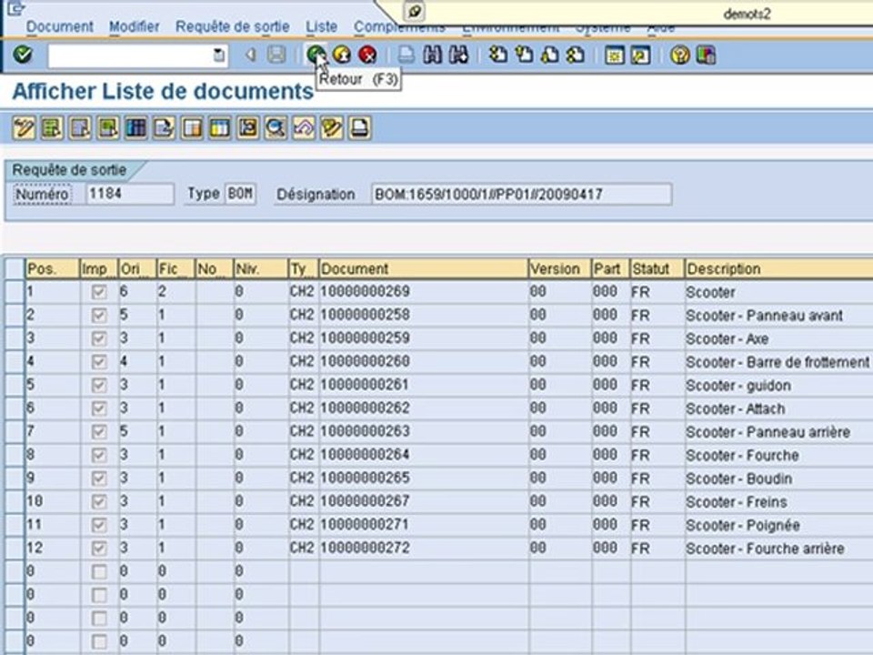The image size is (873, 655).
Task: Click the Pos. column header
Action: coord(53,268)
